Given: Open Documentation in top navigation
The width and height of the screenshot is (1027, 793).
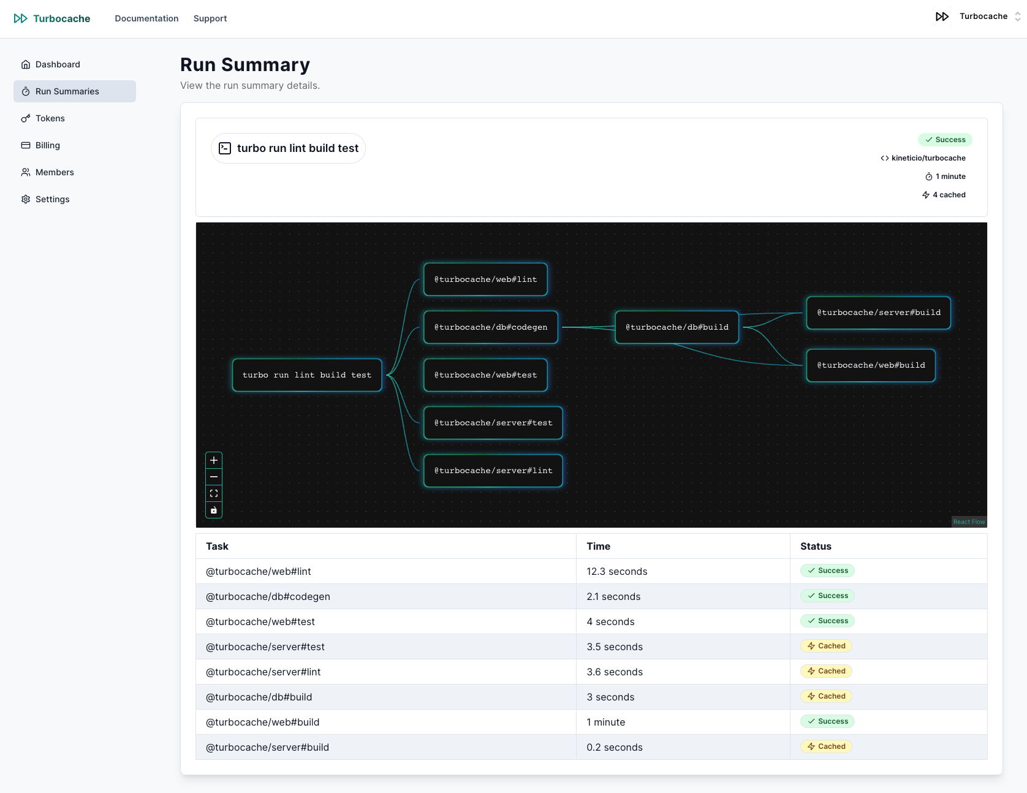Looking at the screenshot, I should (x=146, y=18).
